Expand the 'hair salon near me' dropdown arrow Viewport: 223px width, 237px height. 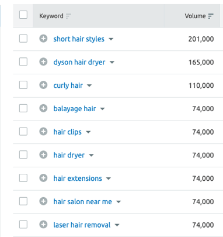(119, 202)
